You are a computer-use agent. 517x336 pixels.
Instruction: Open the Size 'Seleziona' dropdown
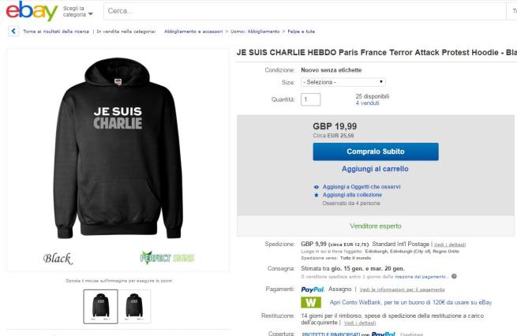pos(343,82)
